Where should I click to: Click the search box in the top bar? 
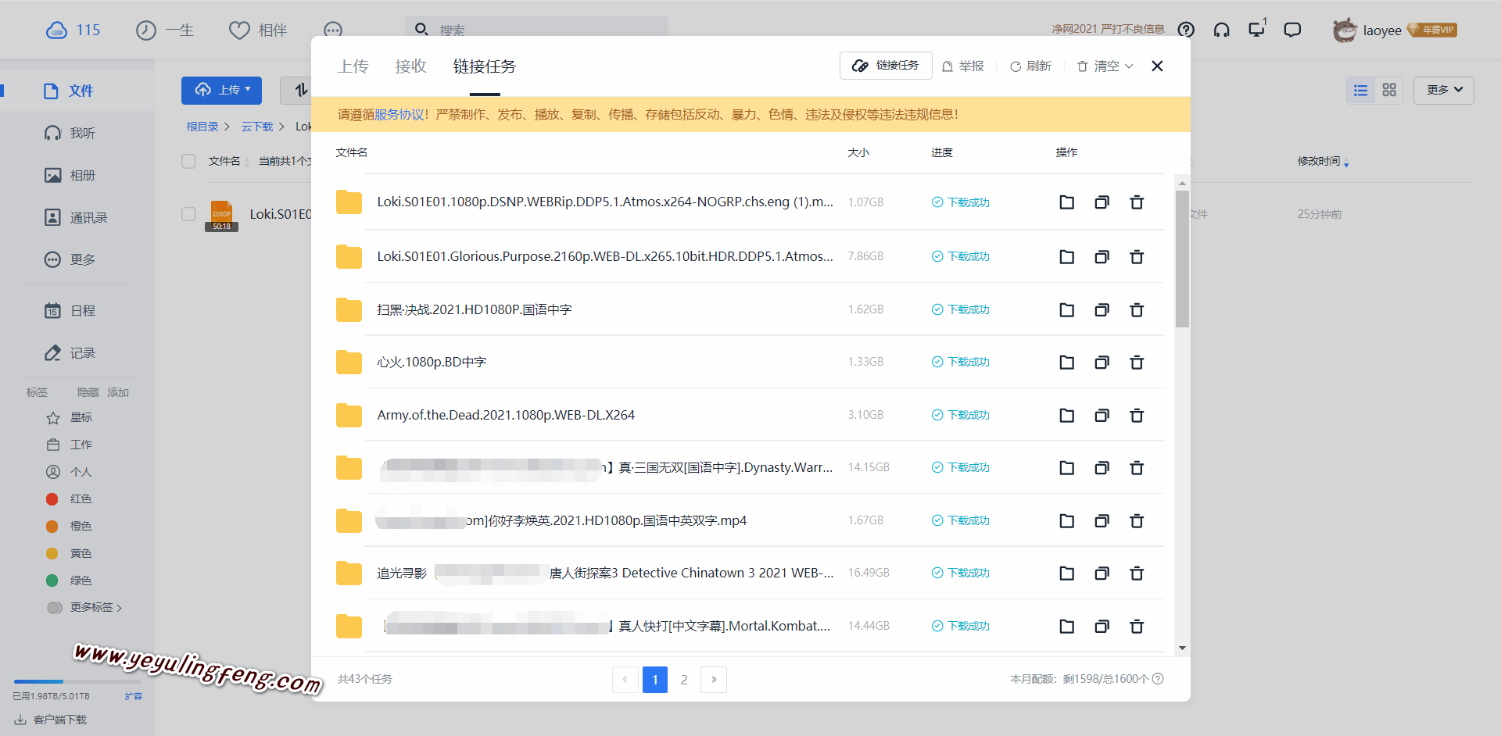pyautogui.click(x=536, y=29)
